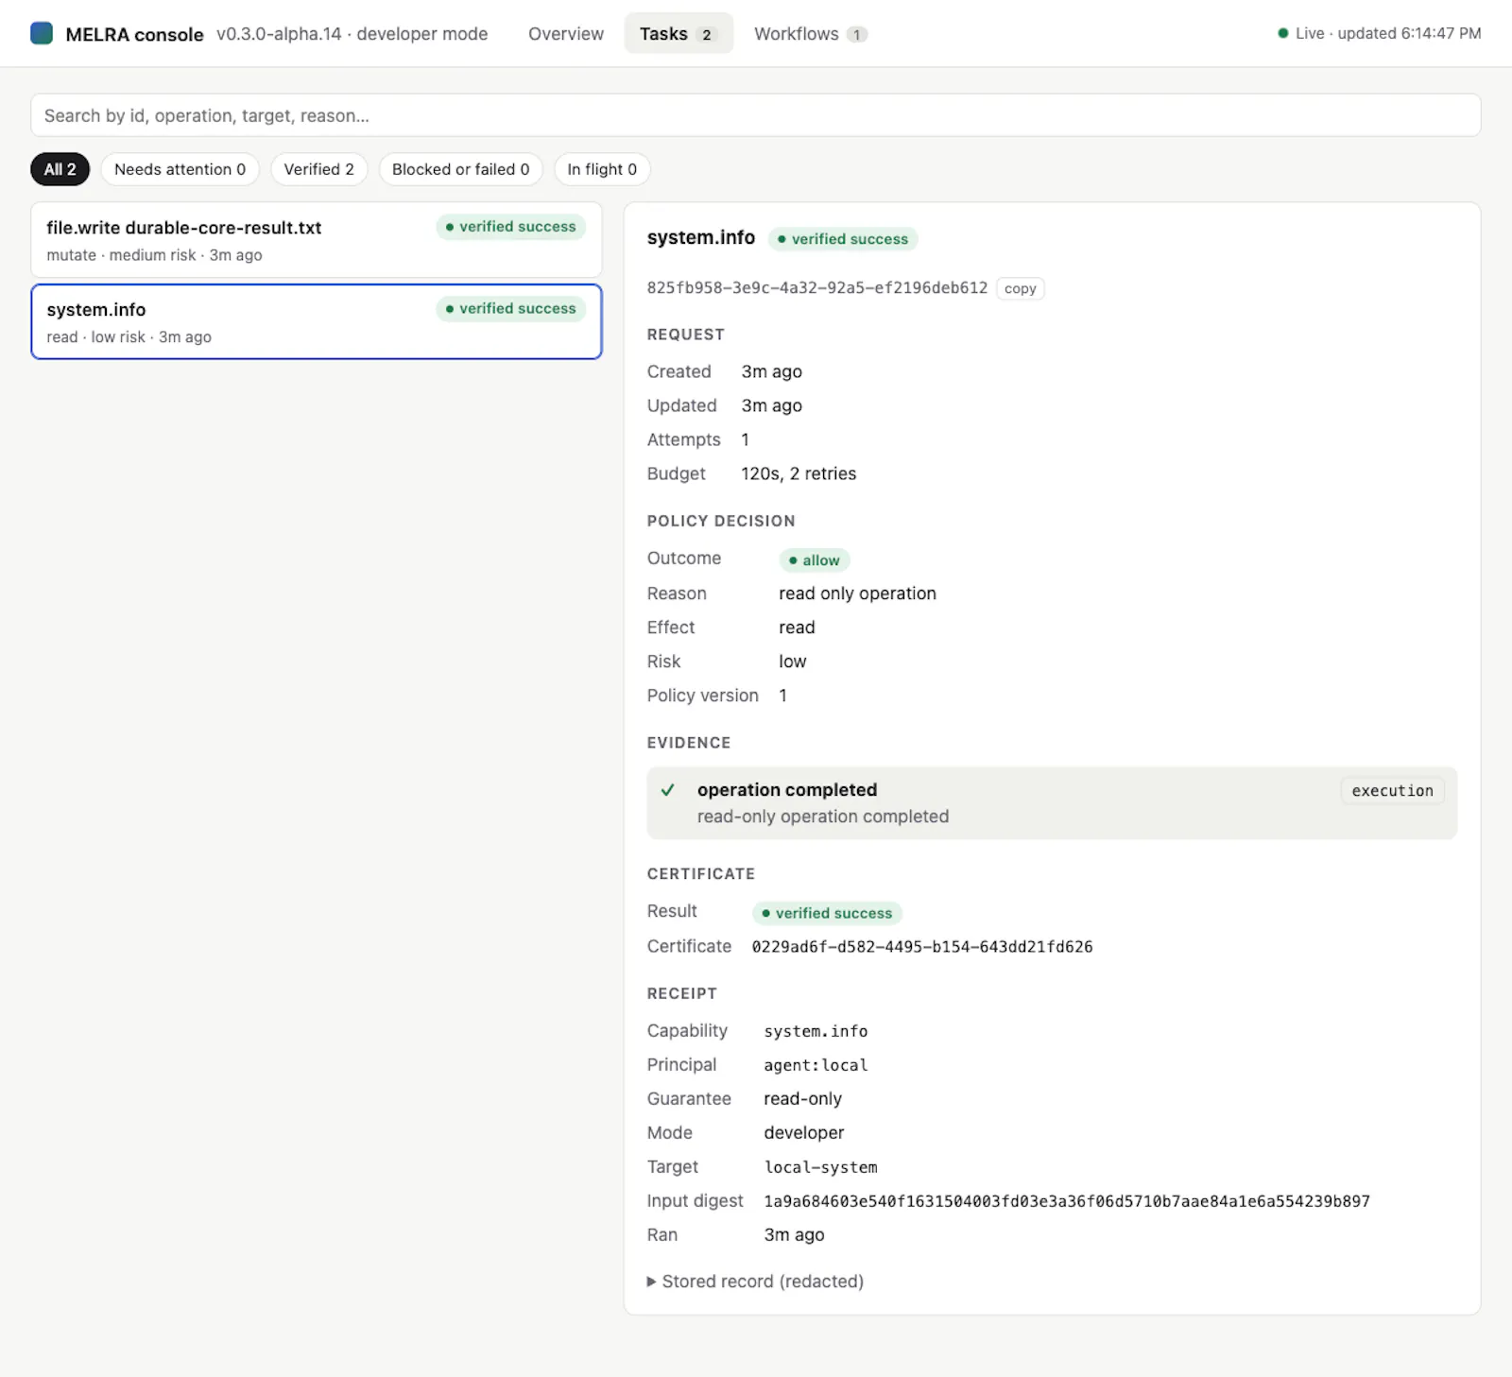The height and width of the screenshot is (1377, 1512).
Task: Click the verified success badge beside system.info heading
Action: 842,239
